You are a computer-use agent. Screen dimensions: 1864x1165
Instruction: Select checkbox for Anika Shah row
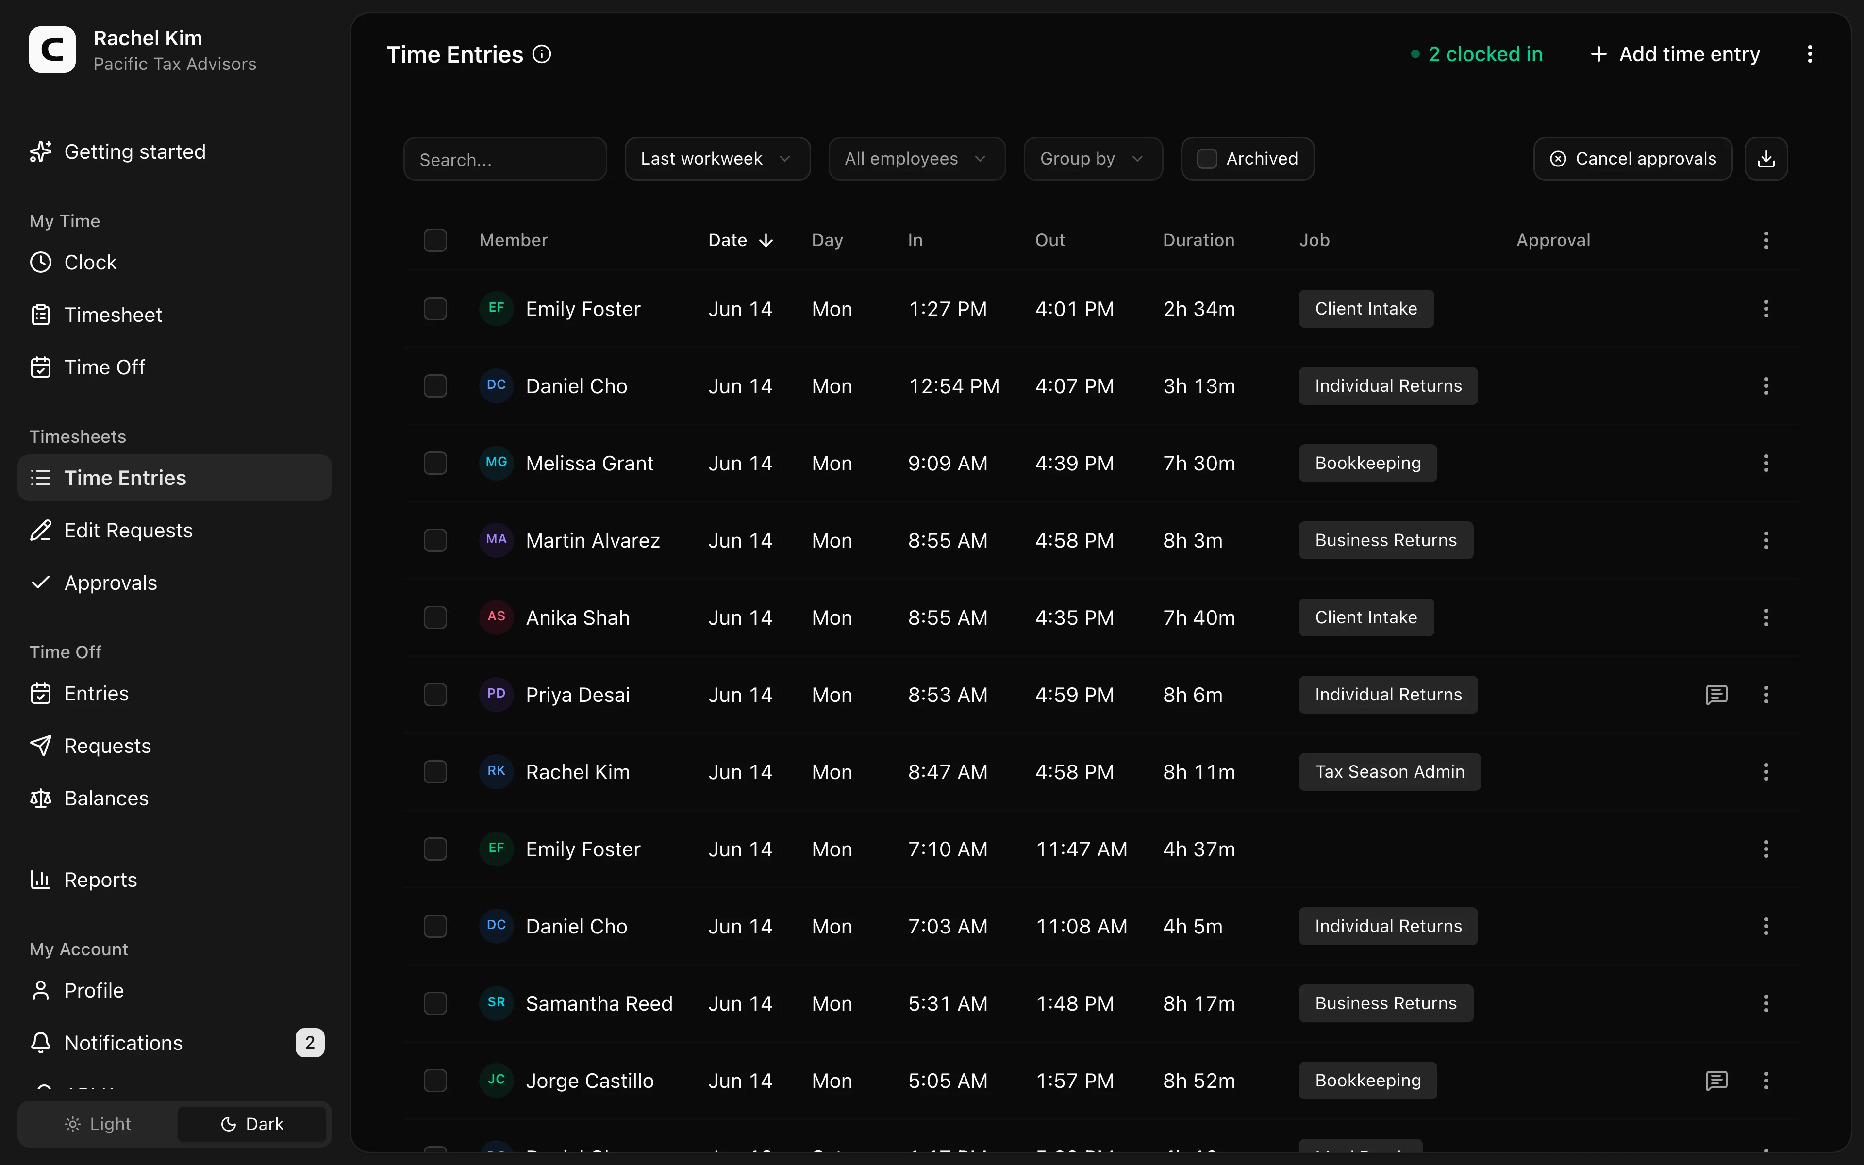(435, 617)
